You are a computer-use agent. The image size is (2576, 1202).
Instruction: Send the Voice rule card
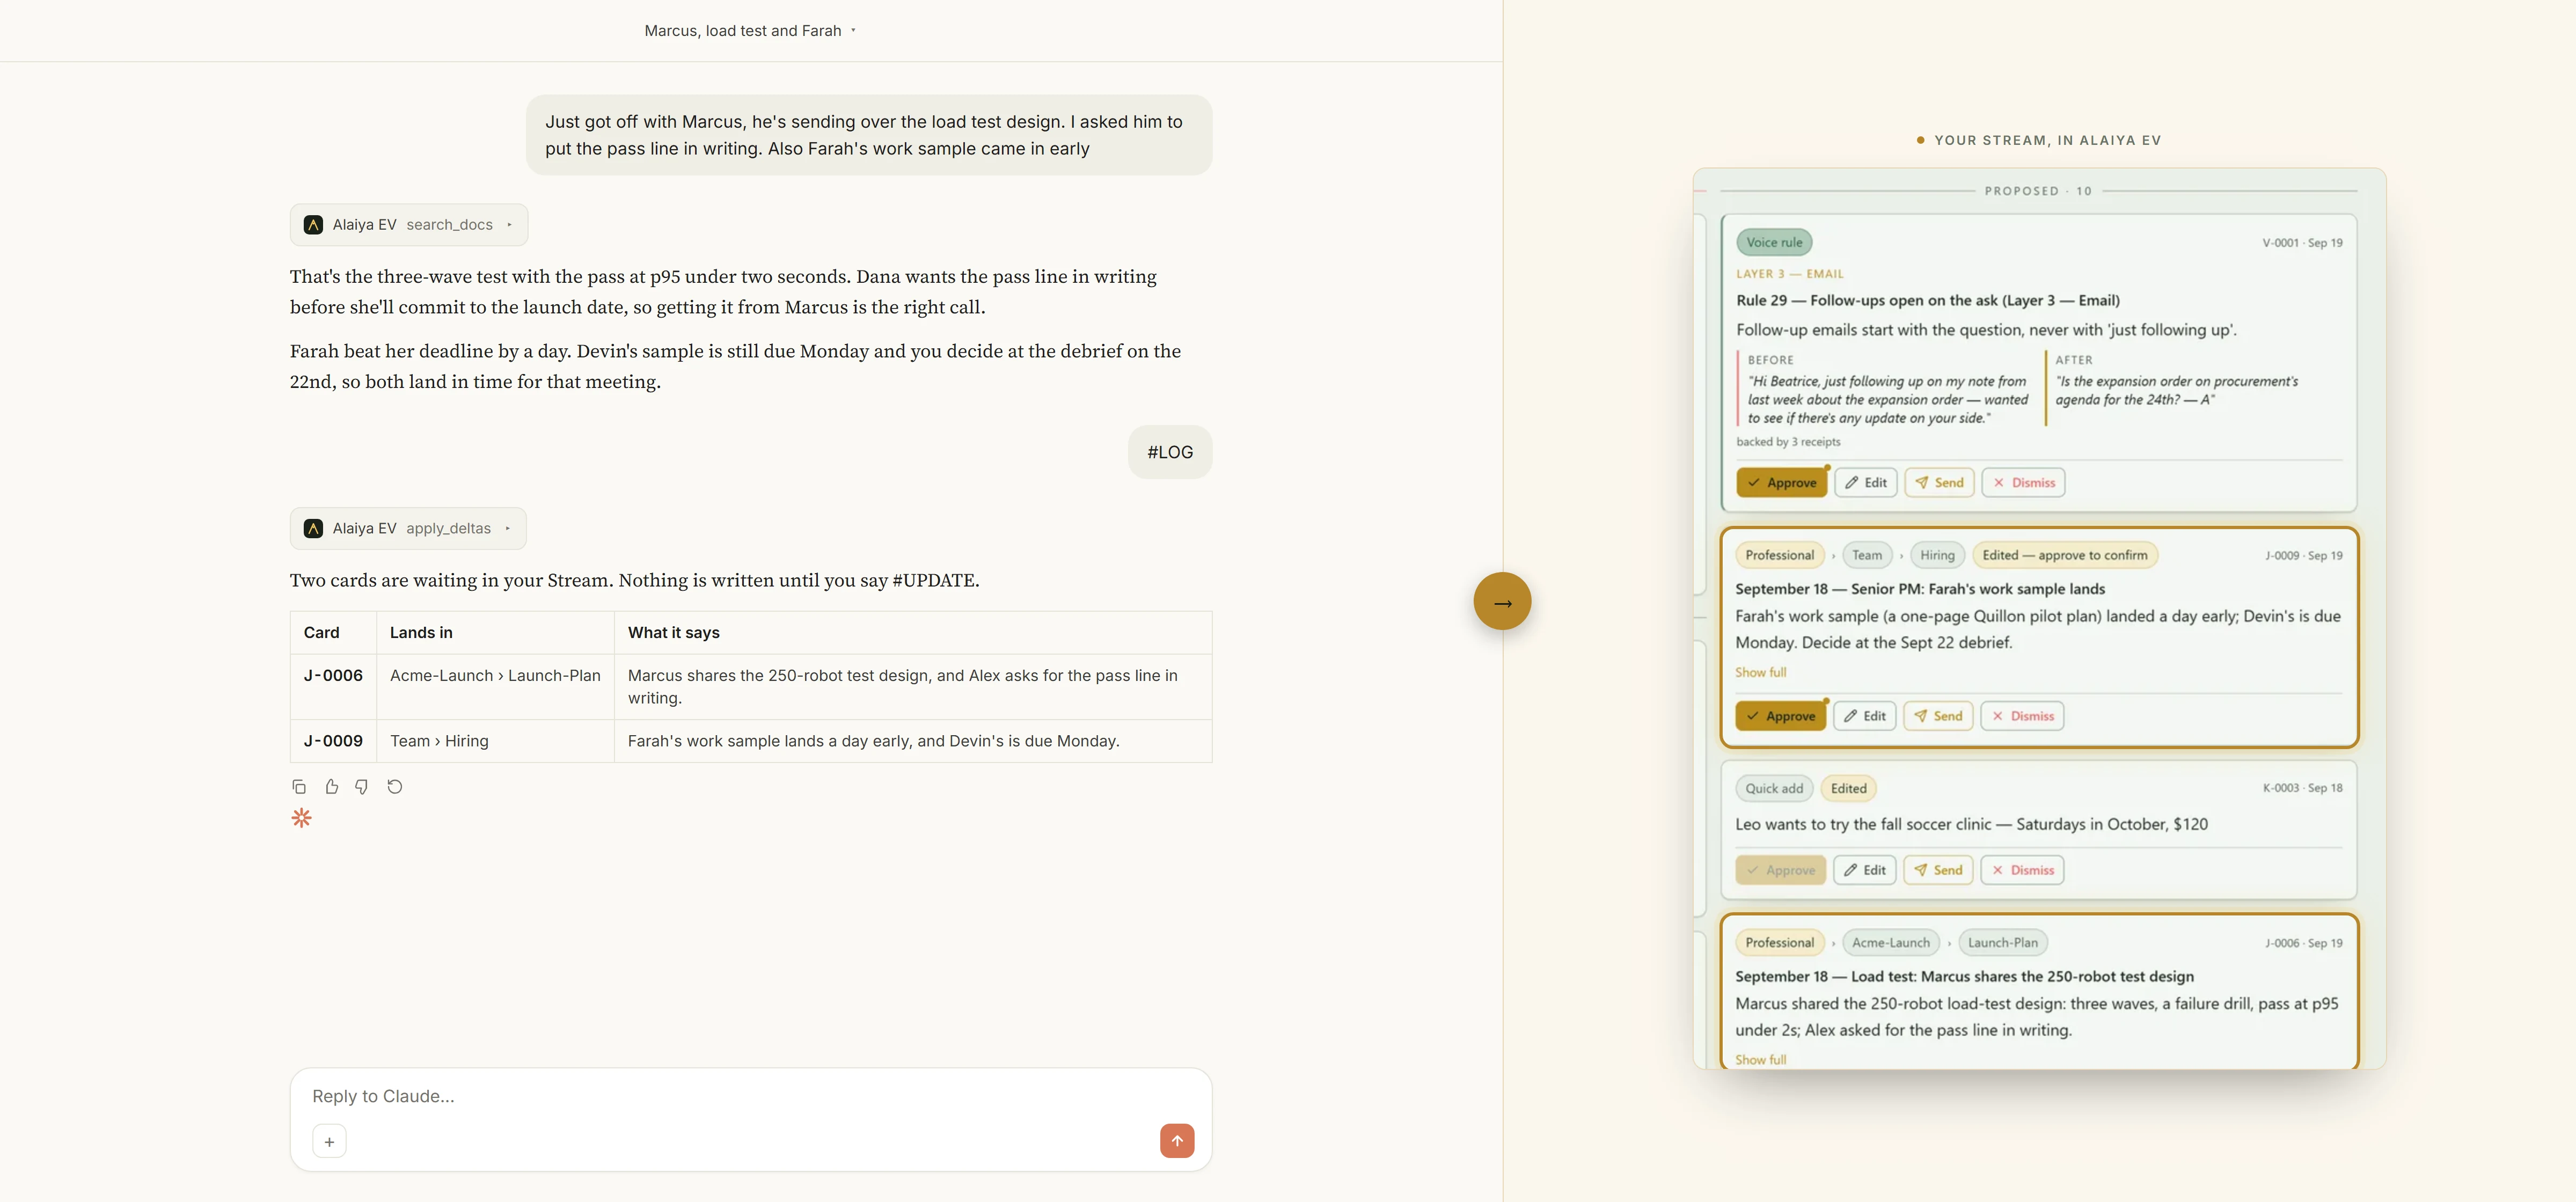pos(1939,483)
